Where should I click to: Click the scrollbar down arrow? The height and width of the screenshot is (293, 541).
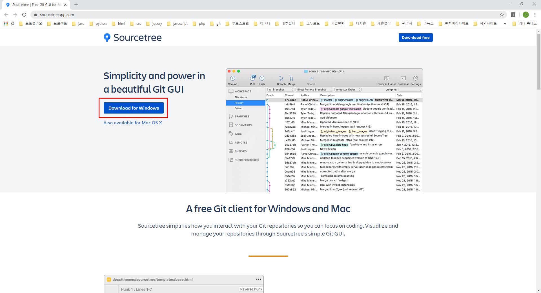point(538,290)
